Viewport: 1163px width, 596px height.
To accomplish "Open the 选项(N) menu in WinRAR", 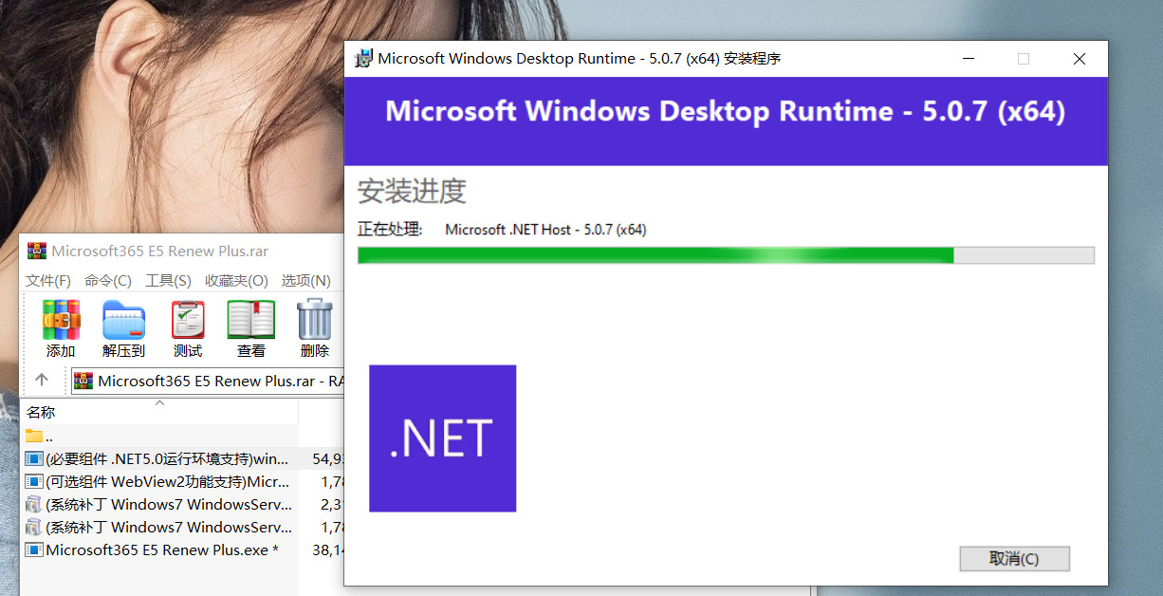I will (x=305, y=280).
